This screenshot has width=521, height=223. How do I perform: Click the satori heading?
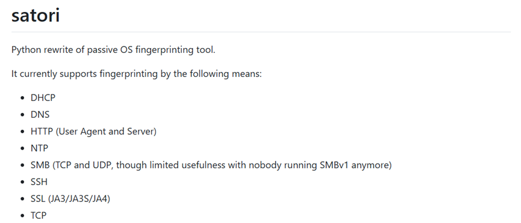pyautogui.click(x=35, y=15)
